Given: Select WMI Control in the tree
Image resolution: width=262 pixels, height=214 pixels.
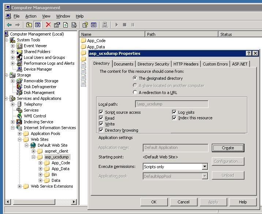Looking at the screenshot, I should point(35,116).
